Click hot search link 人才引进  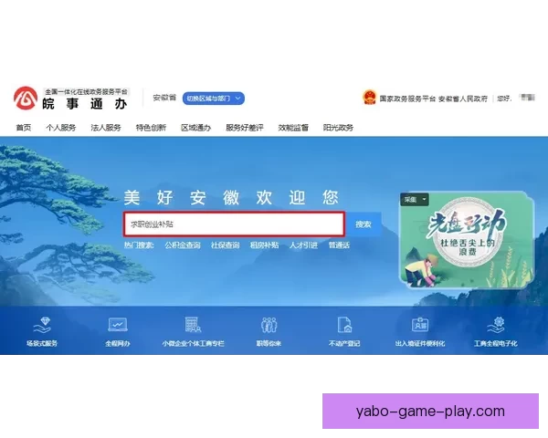click(x=303, y=245)
